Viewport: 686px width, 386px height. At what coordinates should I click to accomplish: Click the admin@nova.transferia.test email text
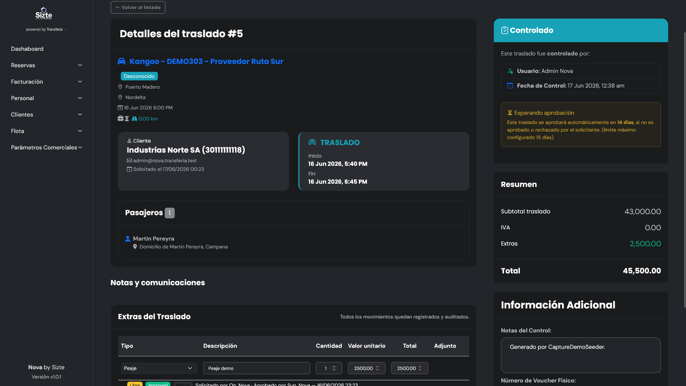165,160
